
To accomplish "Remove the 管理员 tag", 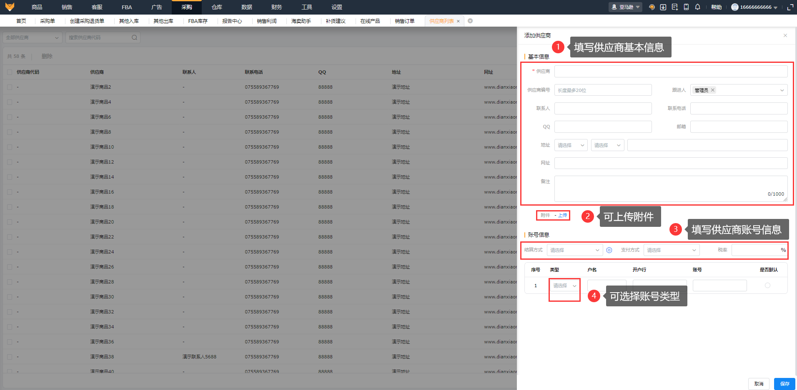I will tap(713, 90).
